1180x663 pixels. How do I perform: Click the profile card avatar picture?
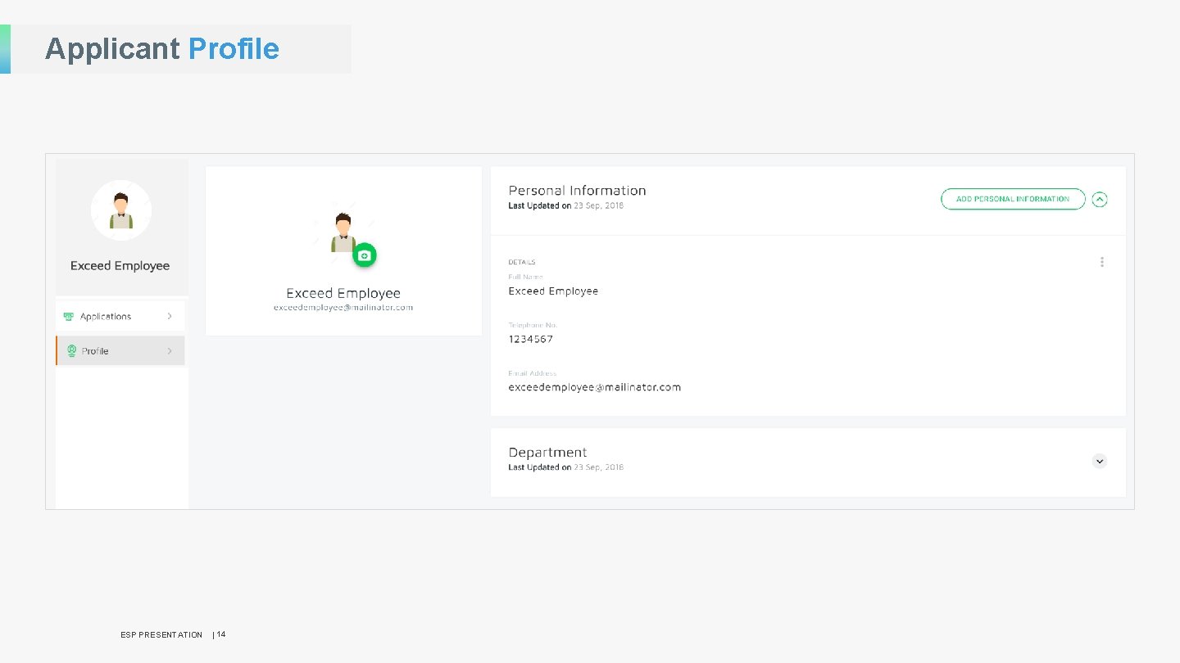pyautogui.click(x=343, y=233)
